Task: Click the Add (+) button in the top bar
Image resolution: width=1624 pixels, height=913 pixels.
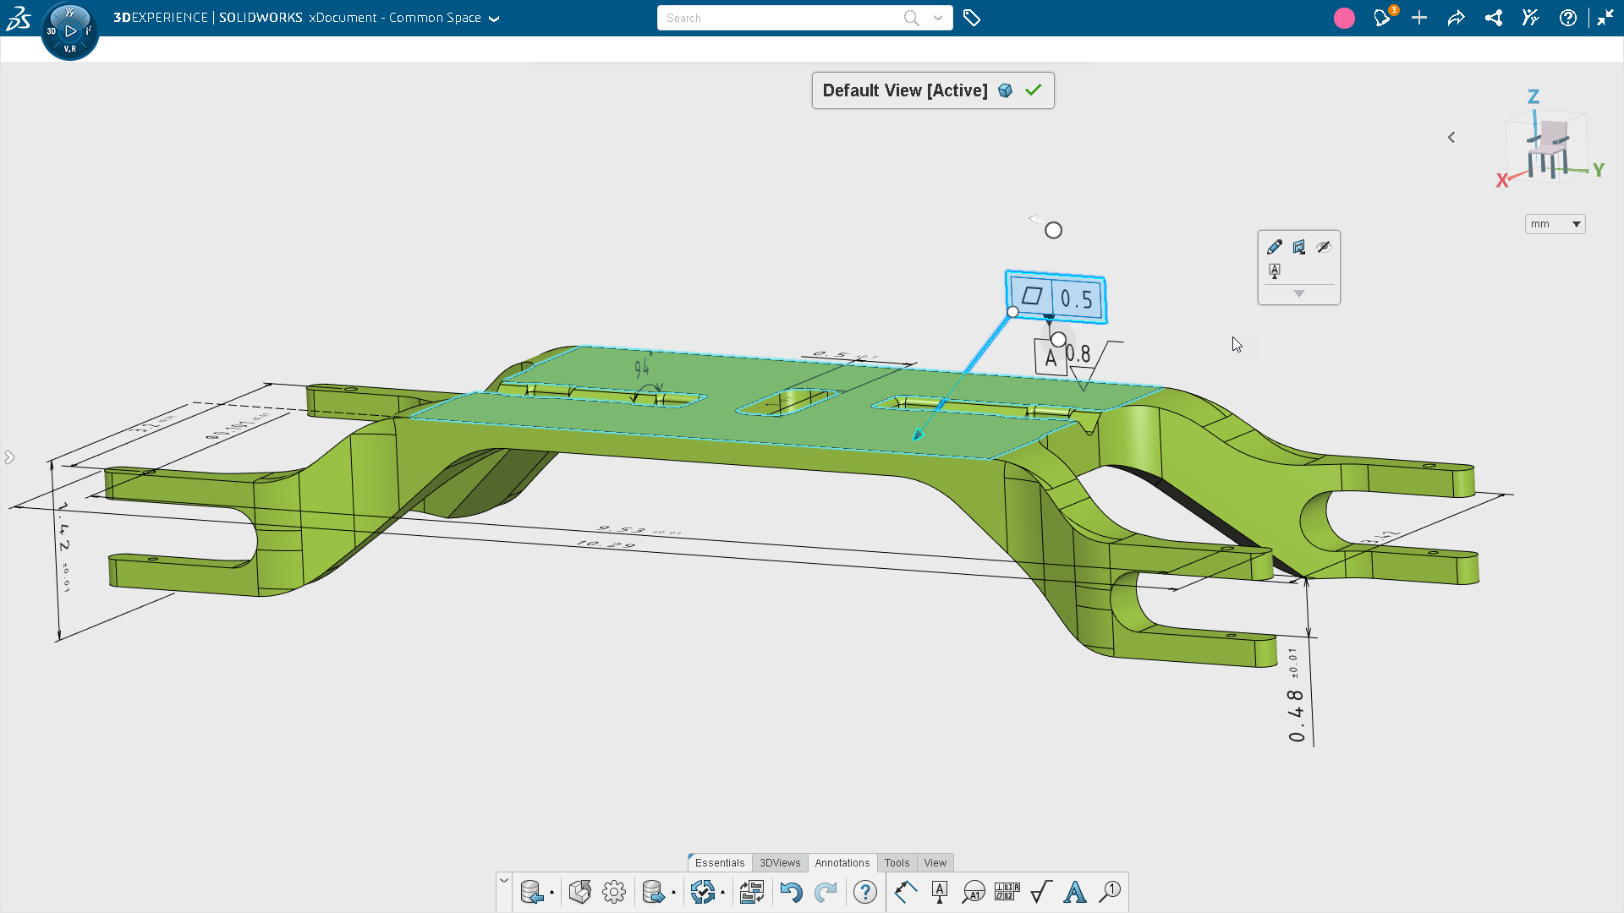Action: 1419,18
